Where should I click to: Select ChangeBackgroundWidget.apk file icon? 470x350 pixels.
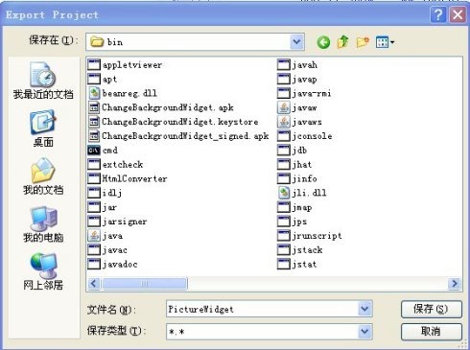click(94, 107)
